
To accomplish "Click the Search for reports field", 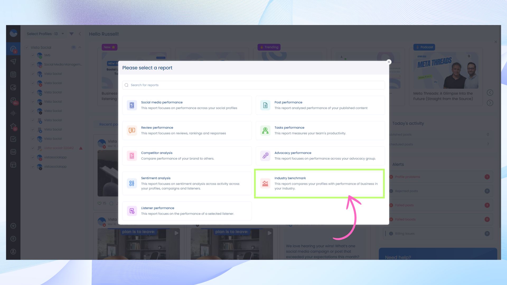I will tap(253, 85).
